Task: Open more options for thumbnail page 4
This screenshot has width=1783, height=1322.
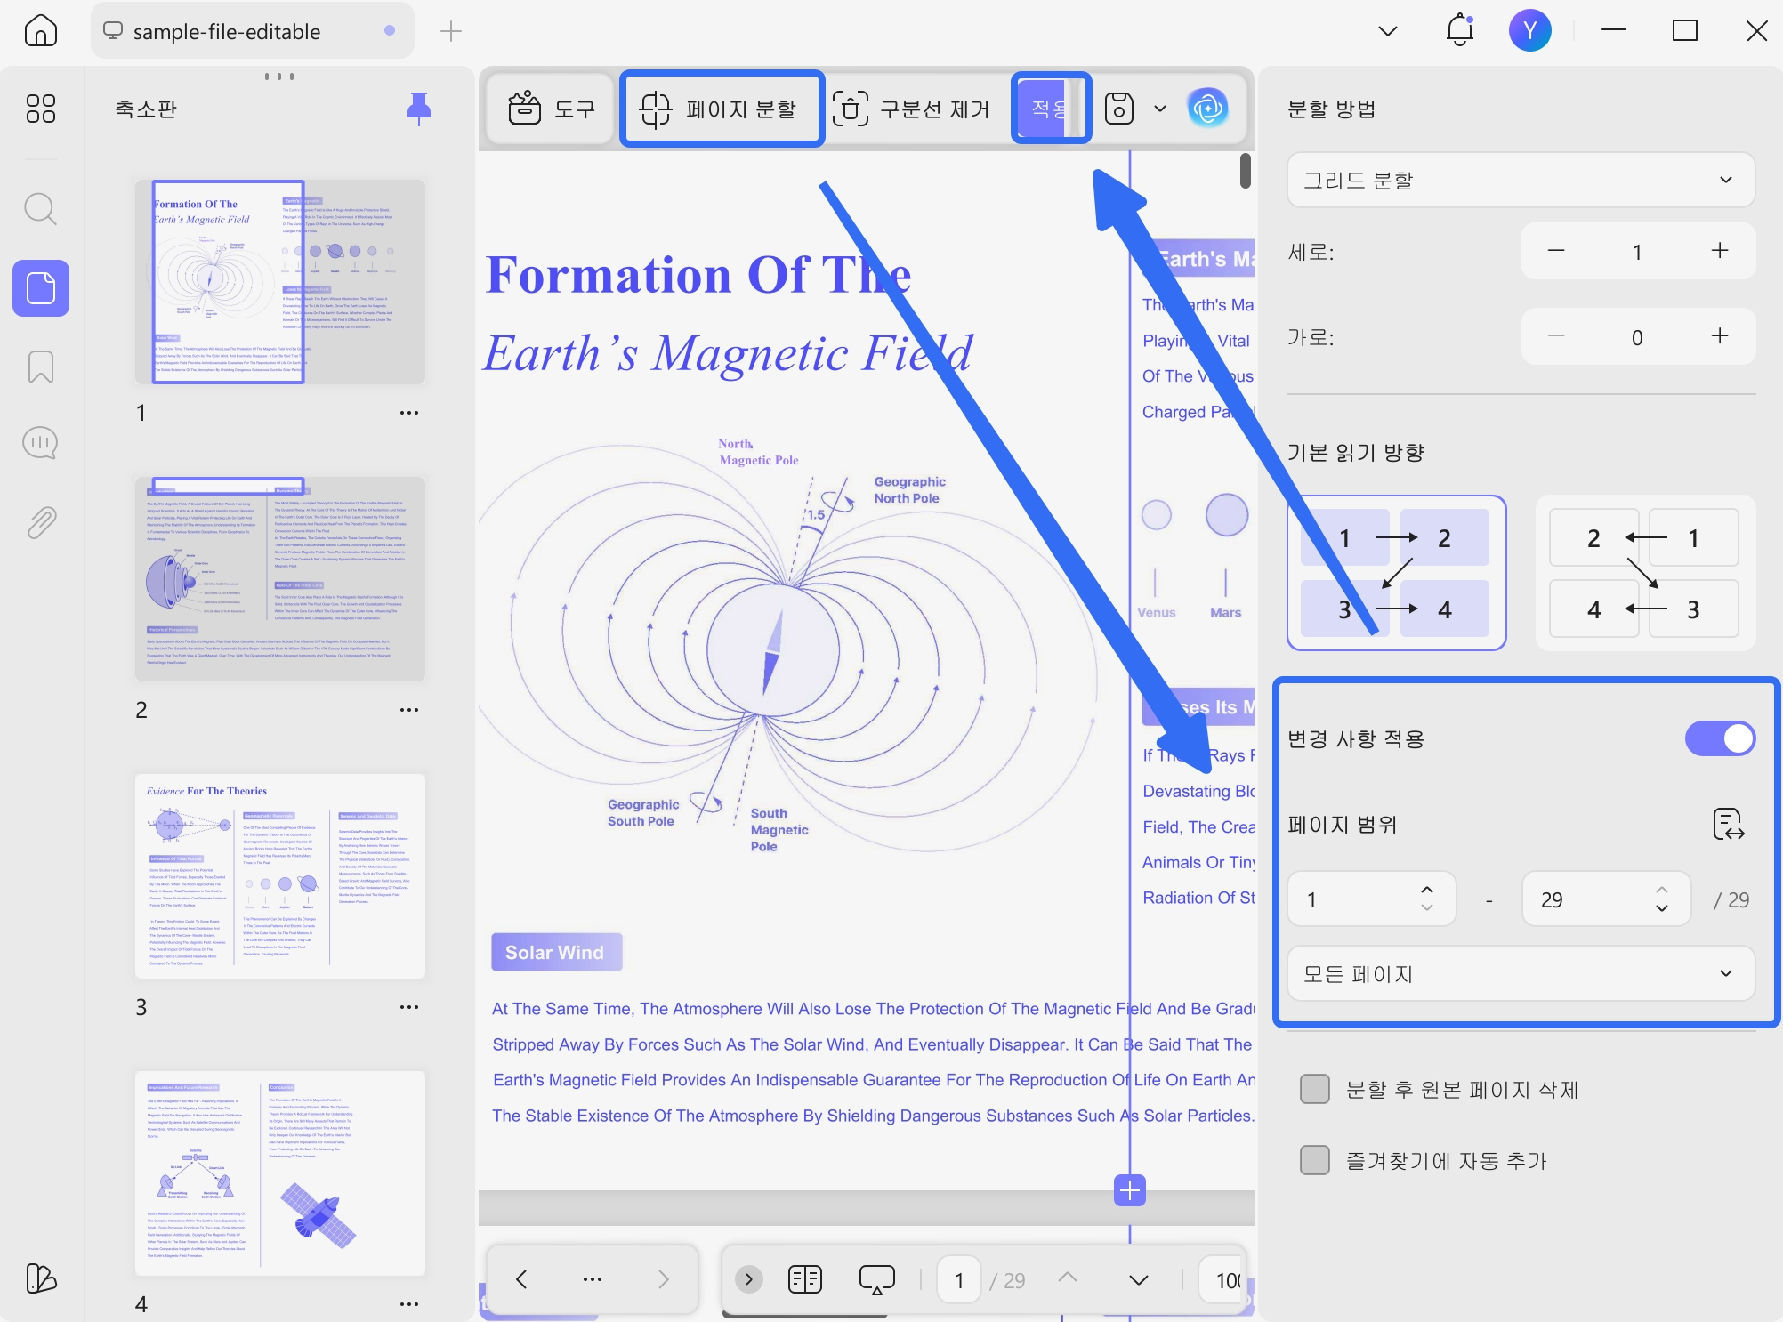Action: (409, 1304)
